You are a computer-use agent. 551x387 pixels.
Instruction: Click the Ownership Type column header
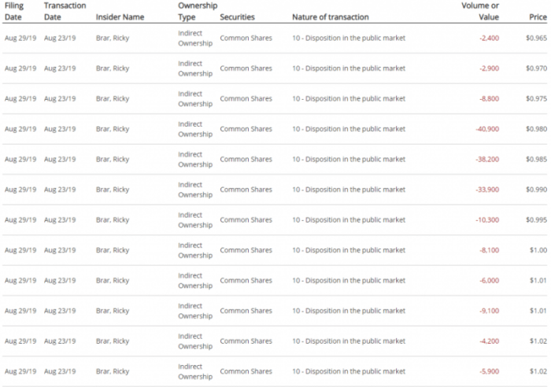(198, 11)
